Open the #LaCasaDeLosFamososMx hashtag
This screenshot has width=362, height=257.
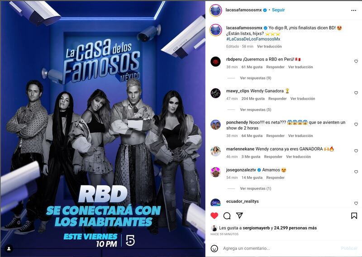tap(253, 39)
